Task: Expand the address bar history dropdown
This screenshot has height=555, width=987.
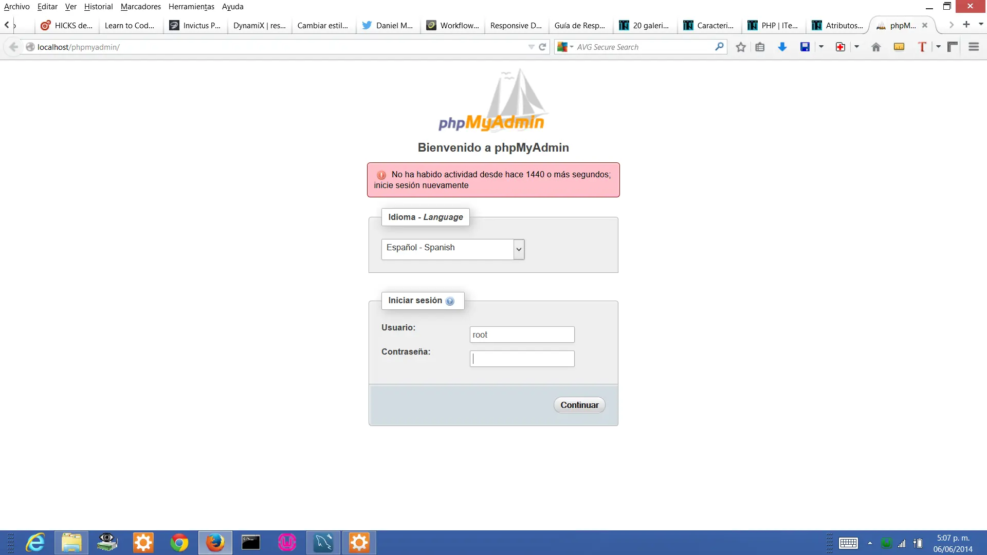Action: pos(531,47)
